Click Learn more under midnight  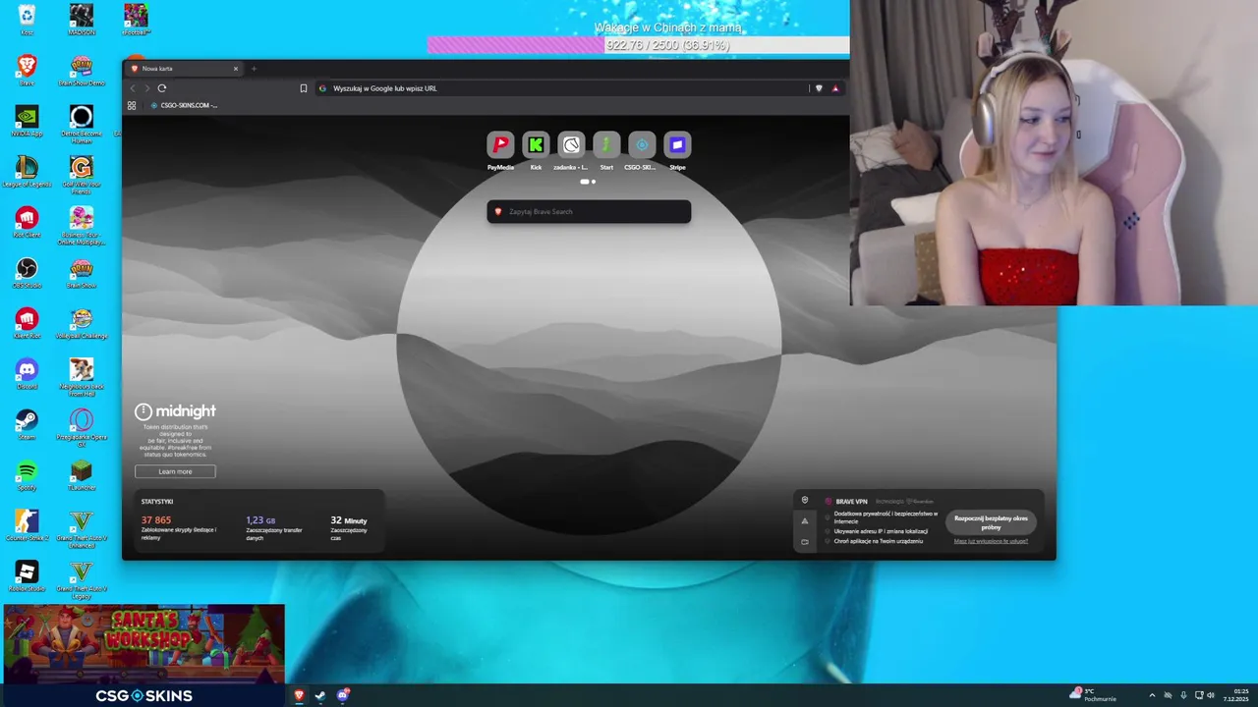[175, 471]
